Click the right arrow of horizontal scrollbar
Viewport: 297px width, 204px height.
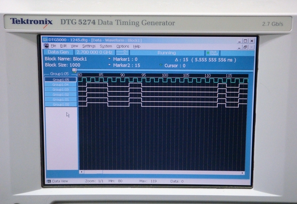click(242, 173)
